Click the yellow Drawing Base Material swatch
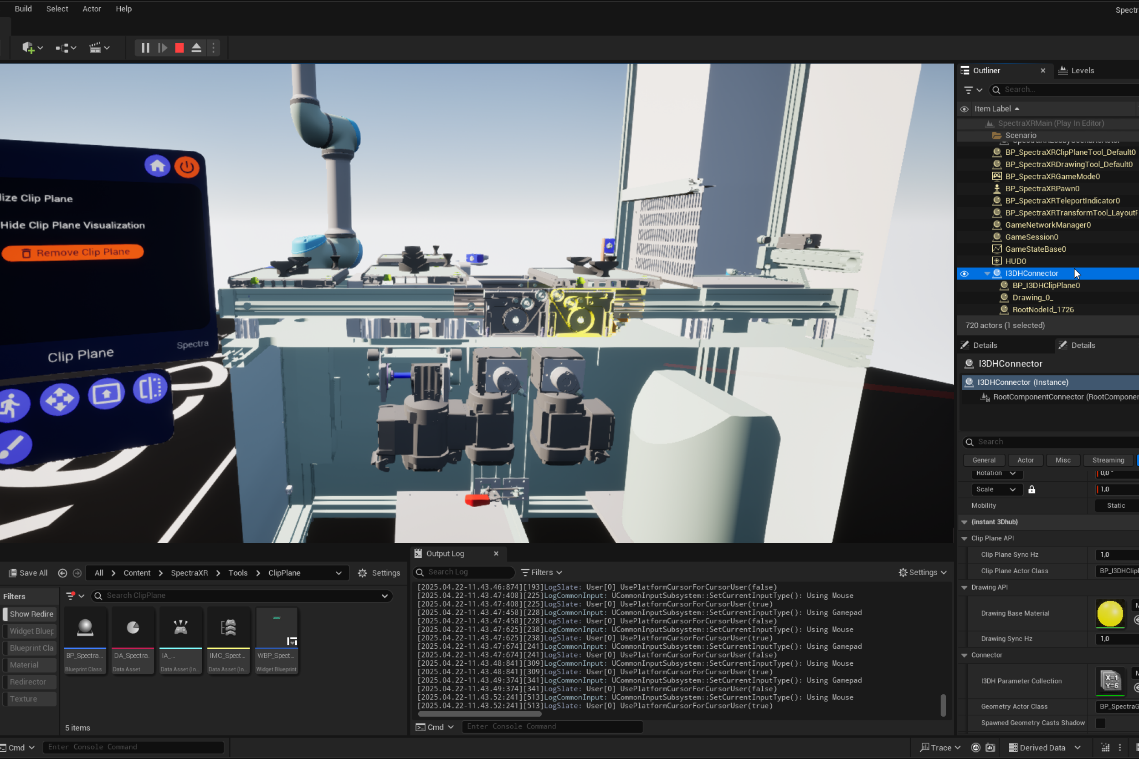 coord(1109,613)
